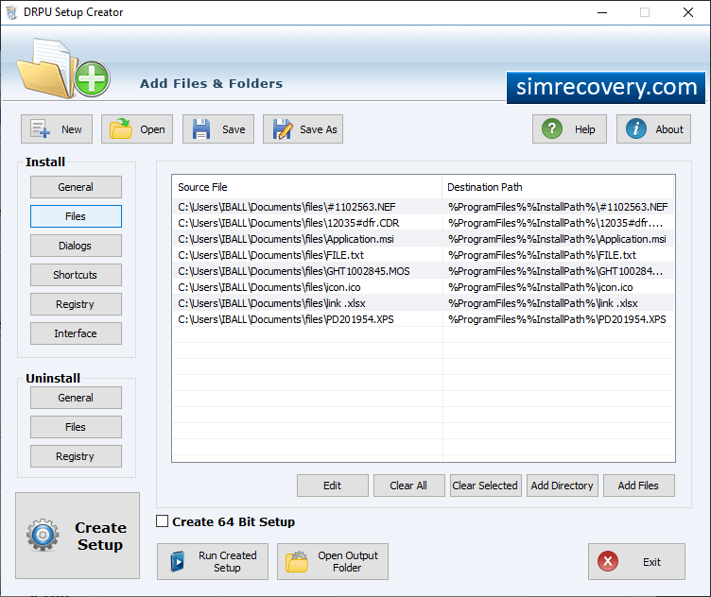Click the Source File column header

(x=307, y=187)
